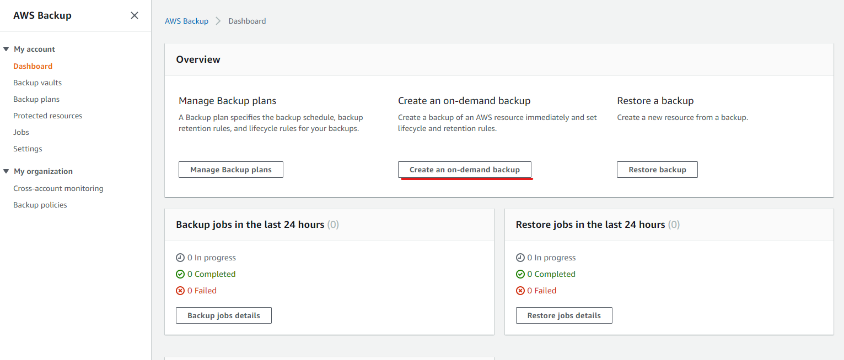The width and height of the screenshot is (844, 360).
Task: Open Settings in the sidebar
Action: pyautogui.click(x=28, y=149)
